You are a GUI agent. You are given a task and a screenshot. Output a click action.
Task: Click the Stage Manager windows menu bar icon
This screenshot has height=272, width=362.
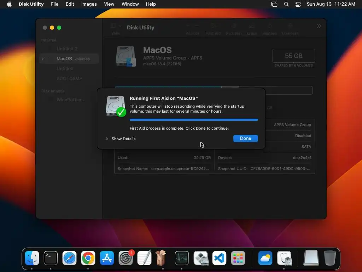(x=274, y=4)
